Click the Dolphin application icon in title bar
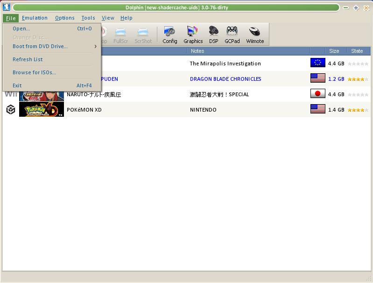 point(7,7)
